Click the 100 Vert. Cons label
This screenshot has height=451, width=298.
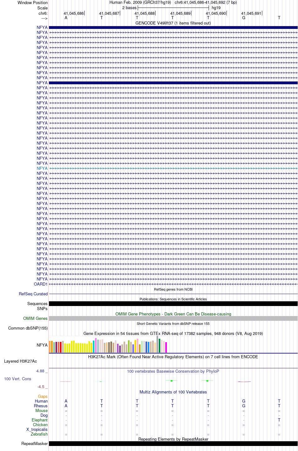tap(18, 379)
